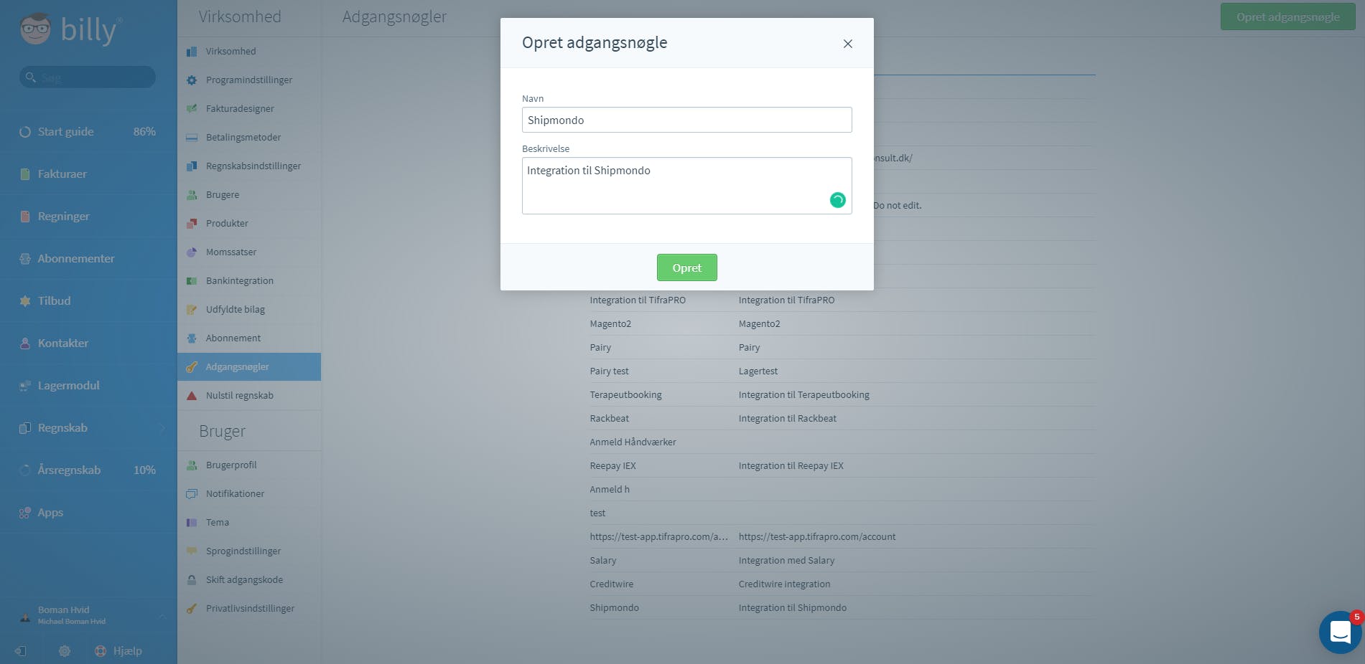Select the Reepay IEX key row
1365x664 pixels.
[842, 466]
